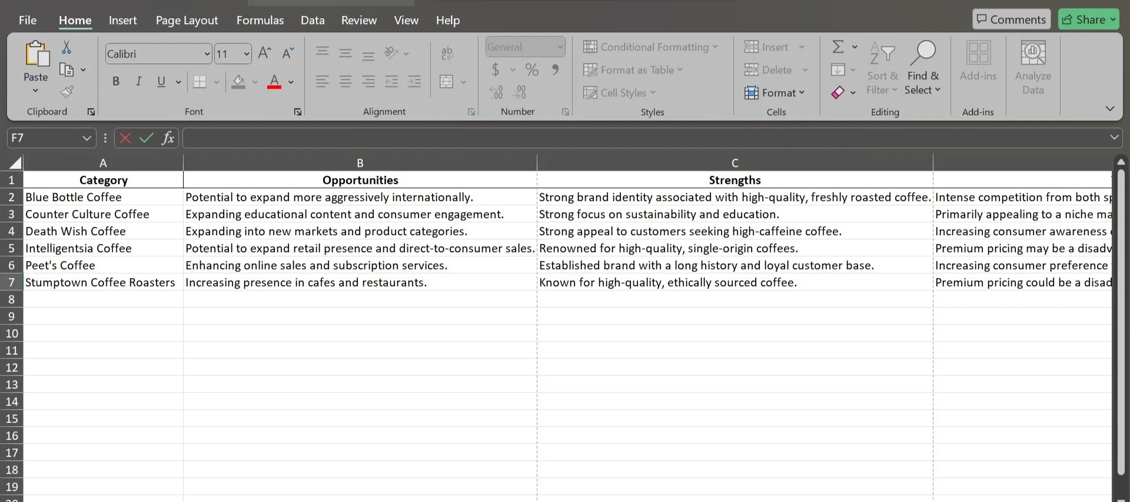Screen dimensions: 1130x502
Task: Set Middle Align for cell content
Action: pyautogui.click(x=345, y=53)
